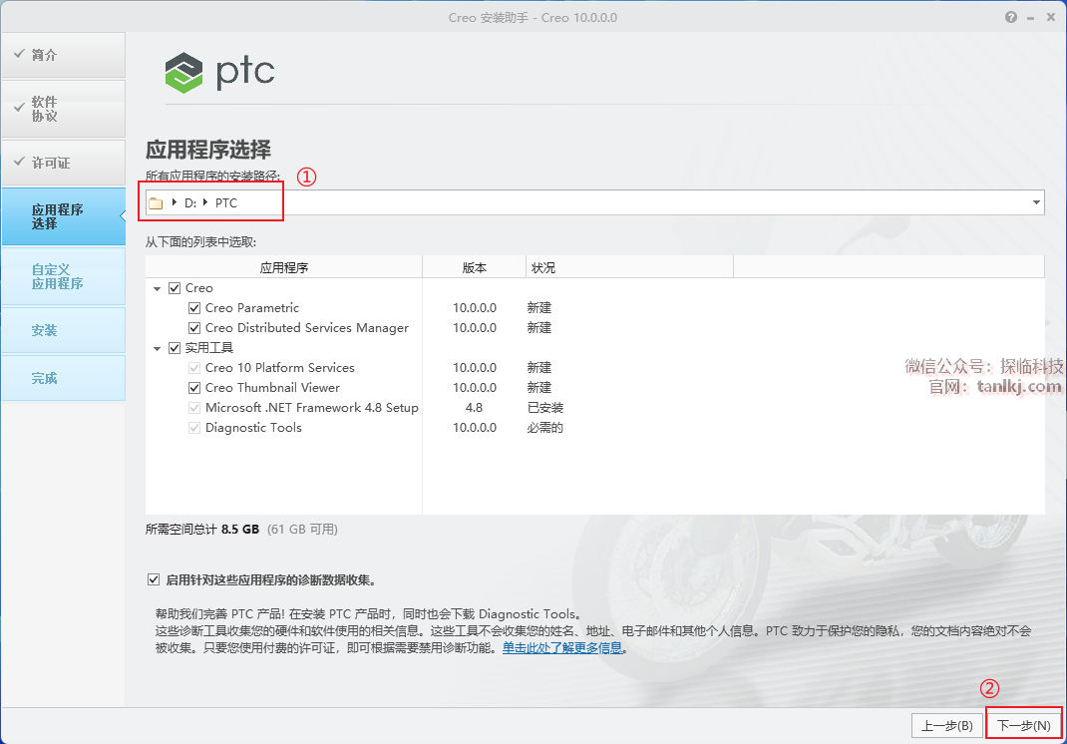Uncheck Creo Parametric checkbox
1067x744 pixels.
pos(194,308)
